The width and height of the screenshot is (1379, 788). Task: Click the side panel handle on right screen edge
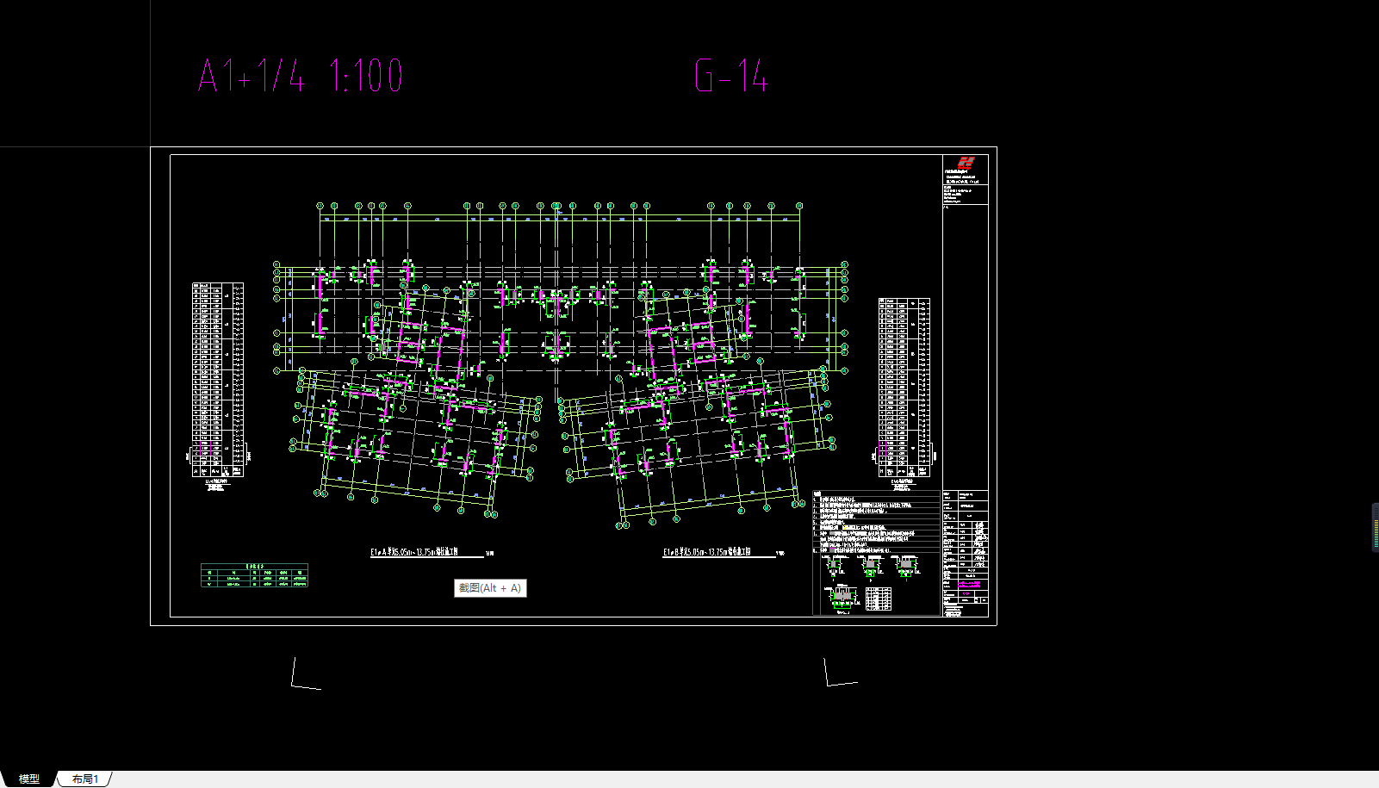[1375, 527]
